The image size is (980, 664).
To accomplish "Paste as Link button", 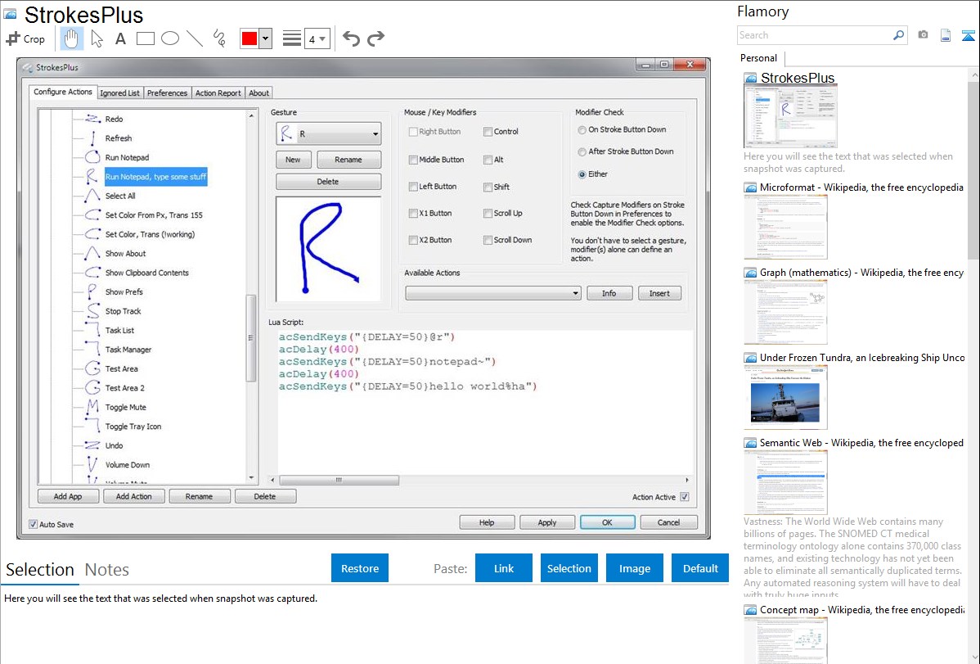I will pyautogui.click(x=504, y=568).
